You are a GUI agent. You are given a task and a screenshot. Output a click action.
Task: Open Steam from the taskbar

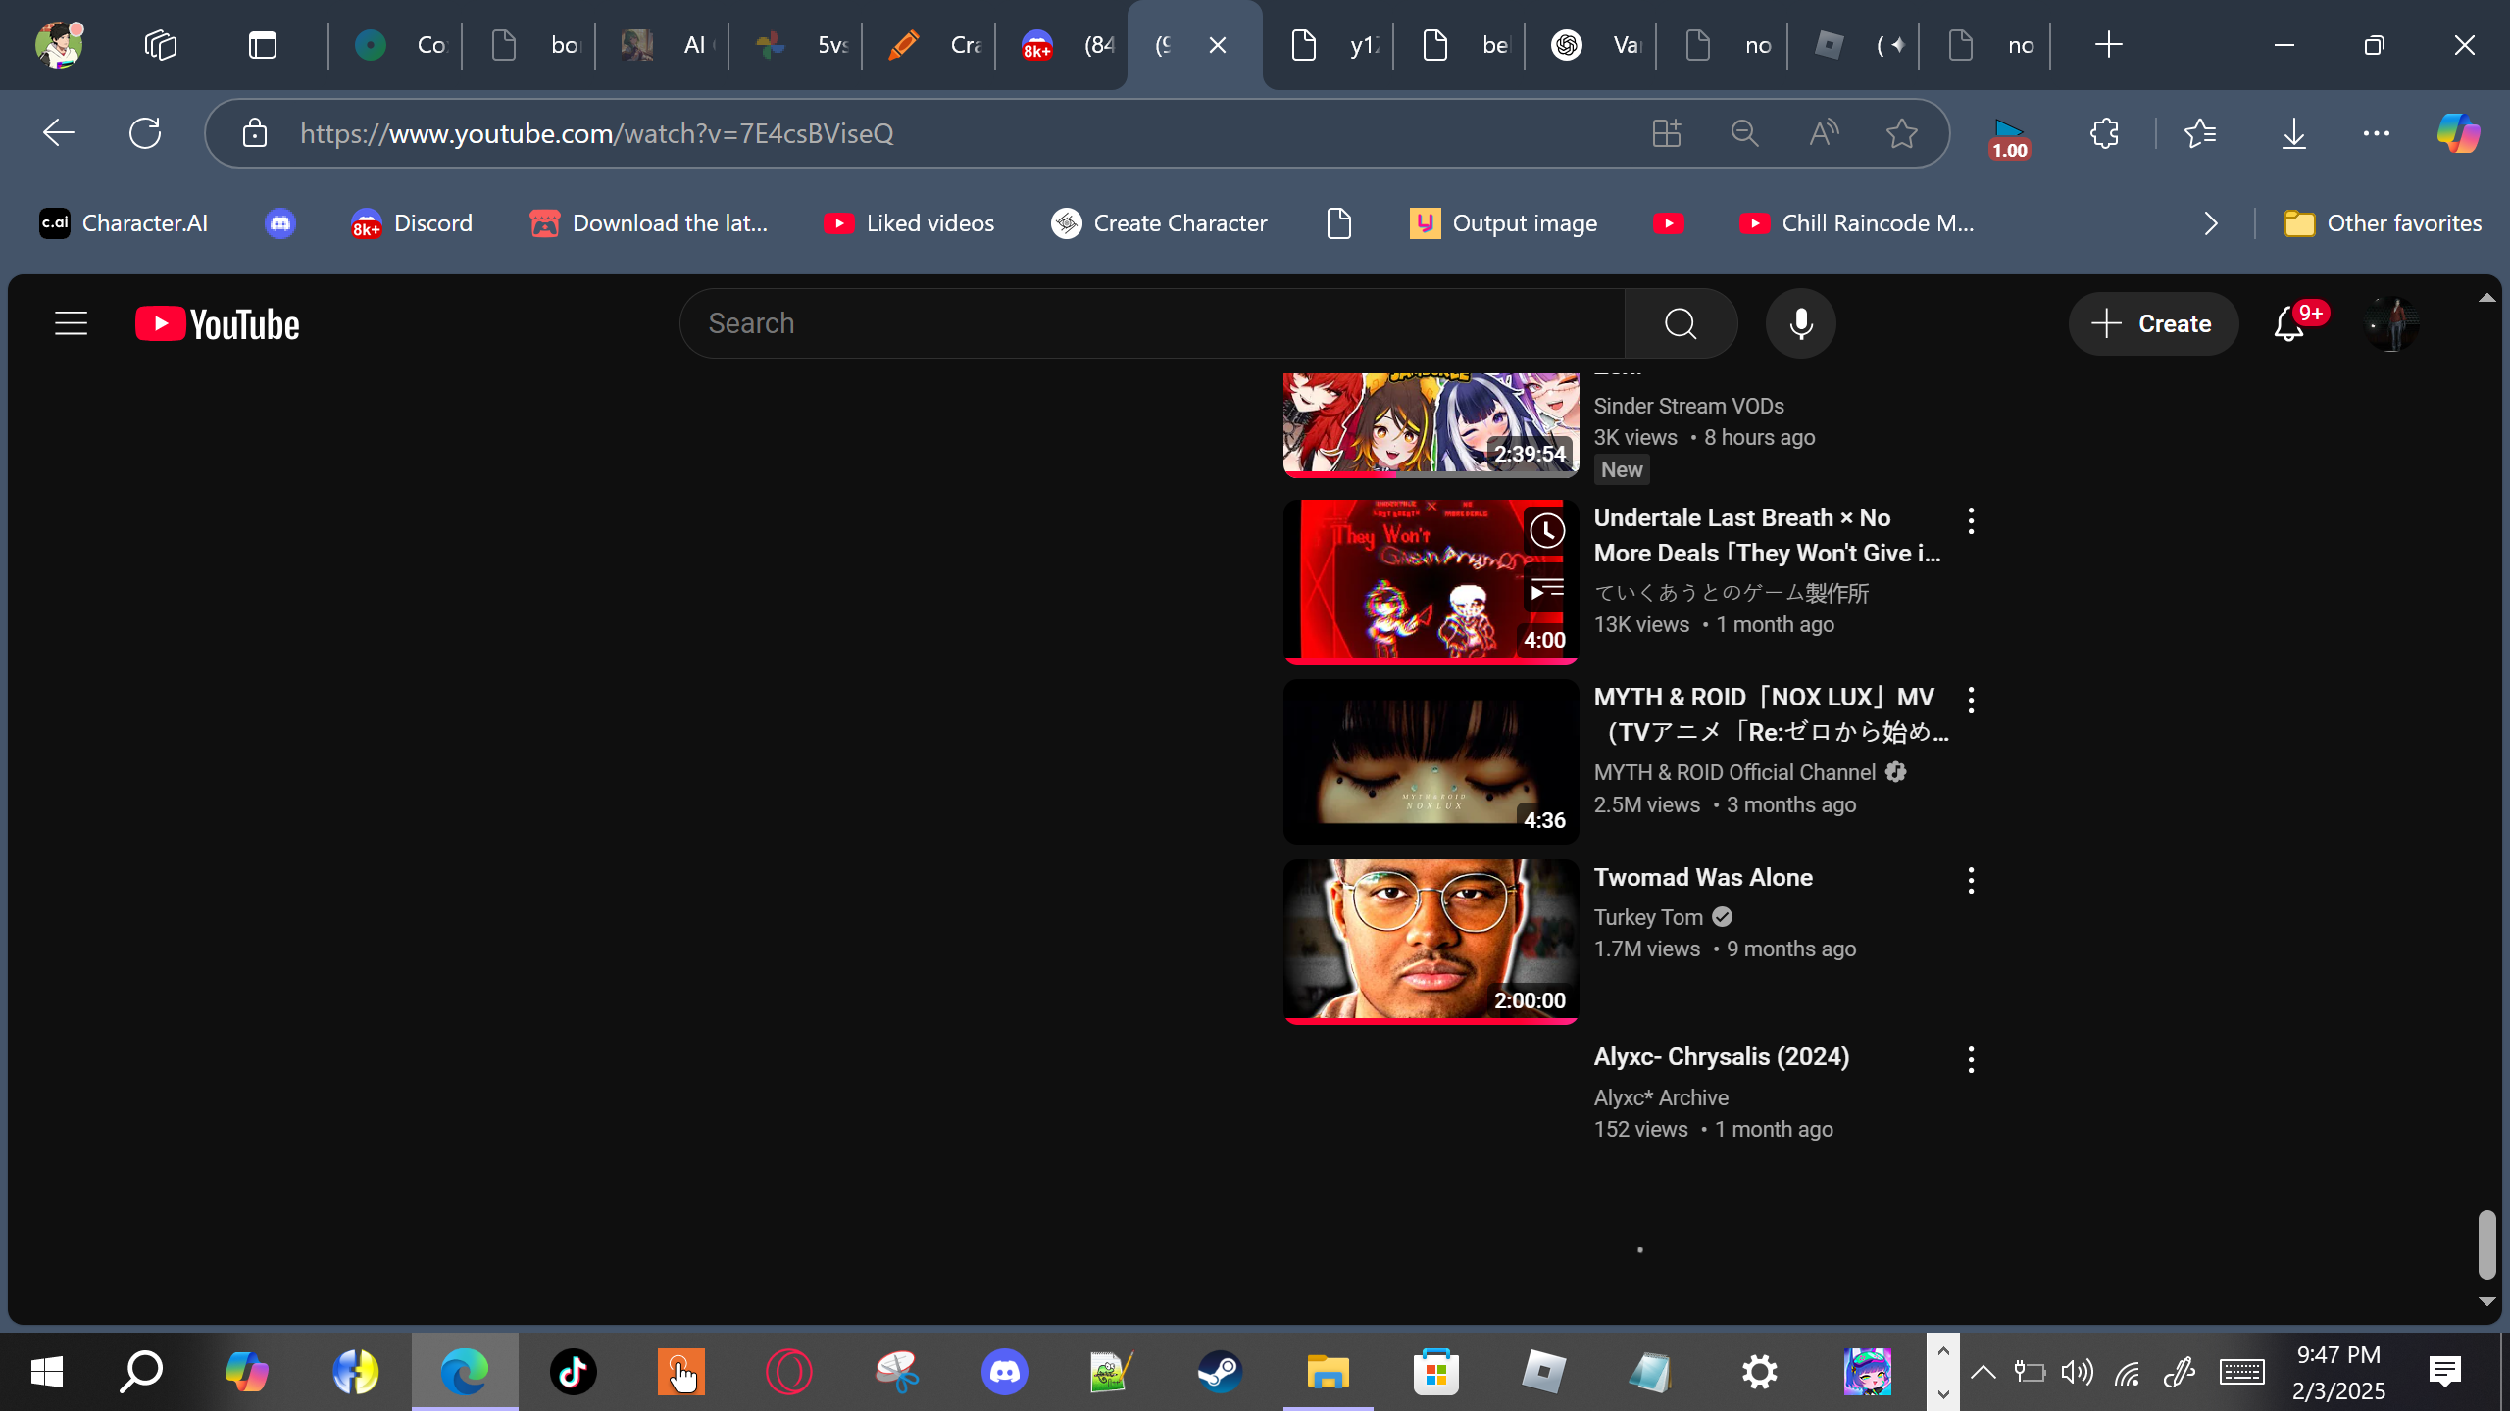[x=1220, y=1372]
